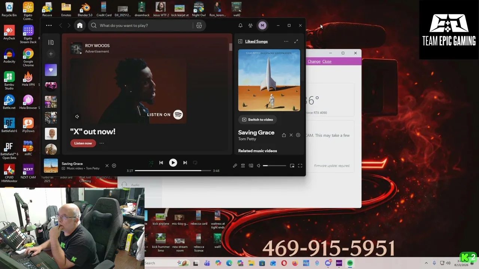Open the Tom Petty artist link in panel
Viewport: 479px width, 269px height.
[247, 139]
